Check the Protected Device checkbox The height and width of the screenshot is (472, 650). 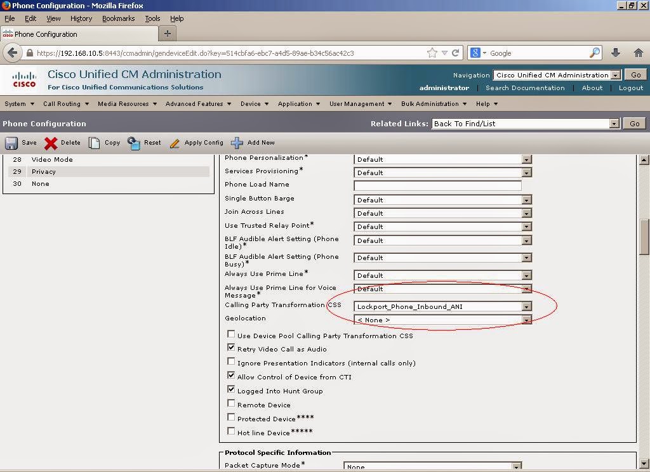coord(231,417)
